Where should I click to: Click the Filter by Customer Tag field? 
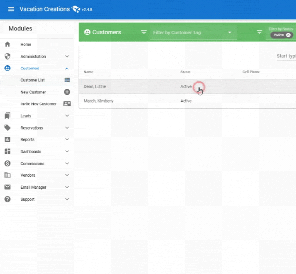193,33
